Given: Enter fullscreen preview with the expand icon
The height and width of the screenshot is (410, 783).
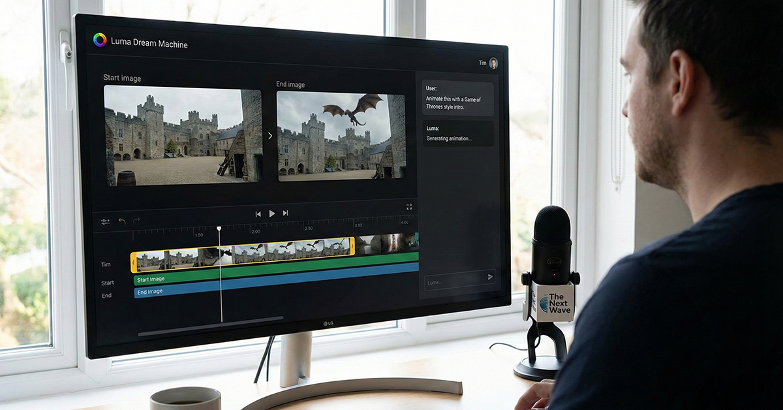Looking at the screenshot, I should tap(409, 207).
